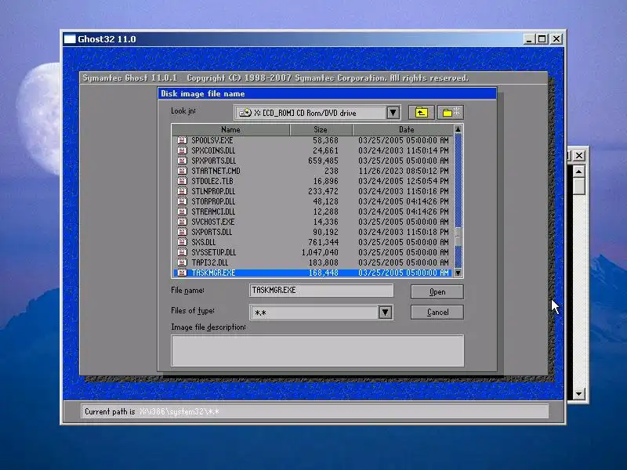Click the file list scrollbar thumb
627x470 pixels.
point(458,237)
